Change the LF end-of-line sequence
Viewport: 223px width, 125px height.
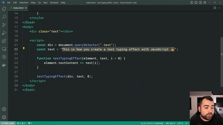186,123
